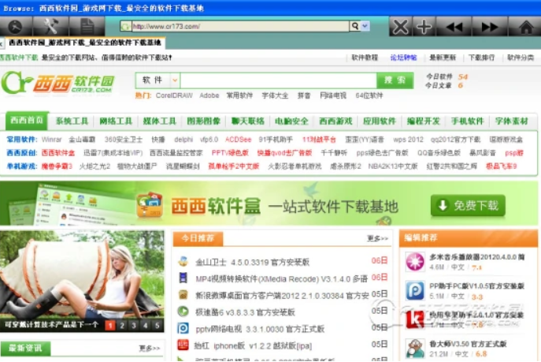Select the 系统工具 navigation item

click(x=72, y=121)
